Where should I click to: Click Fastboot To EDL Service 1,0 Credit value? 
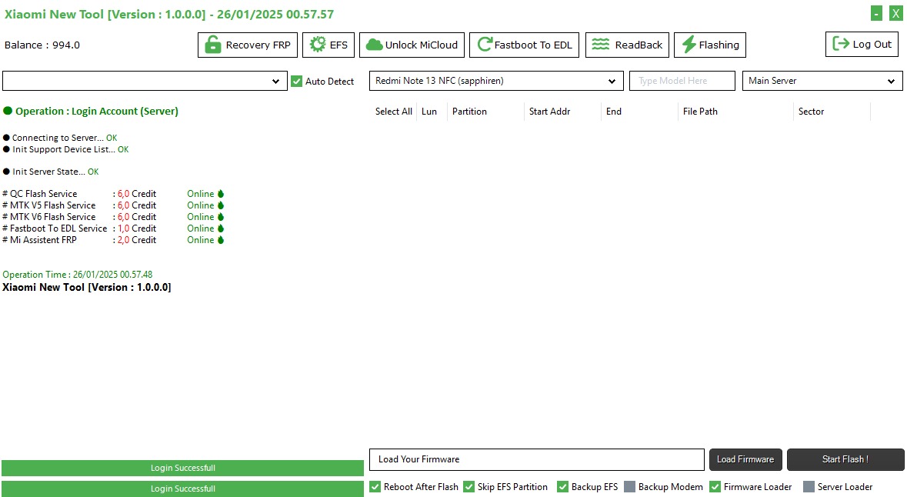click(136, 228)
